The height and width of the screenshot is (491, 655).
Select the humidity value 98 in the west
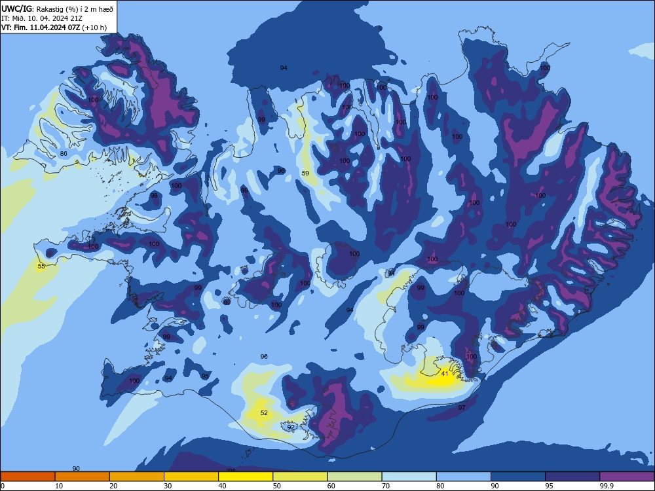154,195
